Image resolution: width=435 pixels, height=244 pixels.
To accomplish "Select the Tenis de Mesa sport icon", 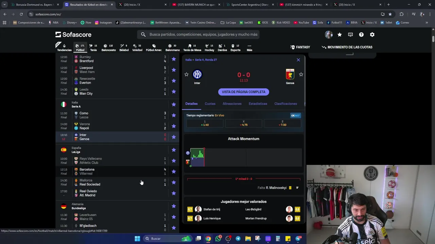I will point(192,47).
